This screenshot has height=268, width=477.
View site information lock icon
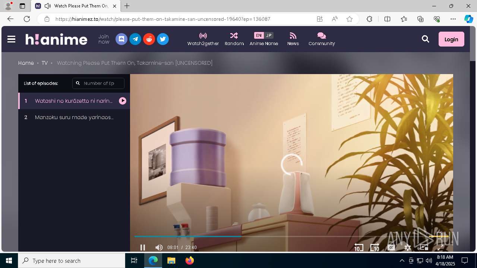point(47,19)
